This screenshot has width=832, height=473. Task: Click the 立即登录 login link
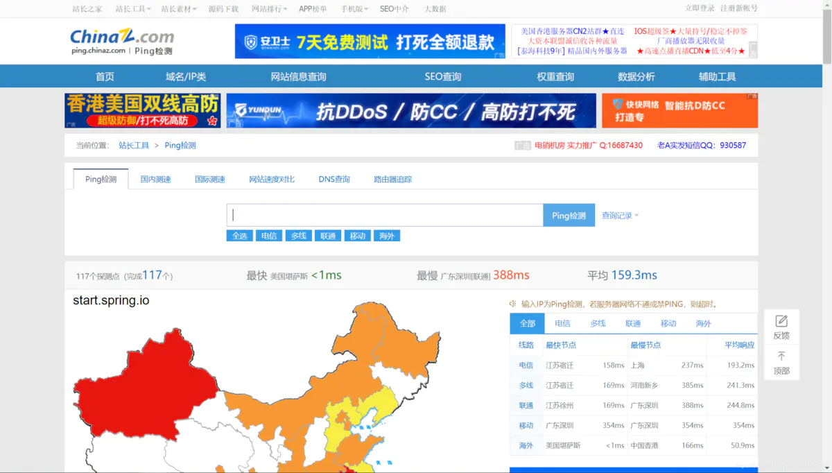[x=700, y=8]
